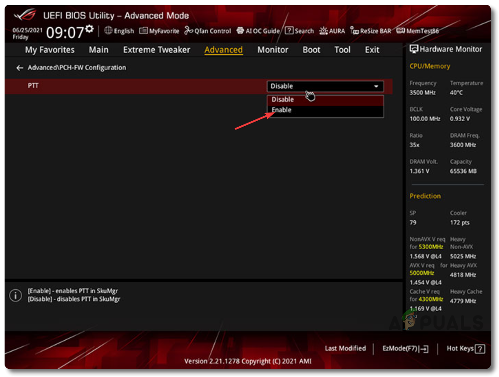Click the 0.932 V core voltage value
The image size is (499, 377).
[460, 119]
